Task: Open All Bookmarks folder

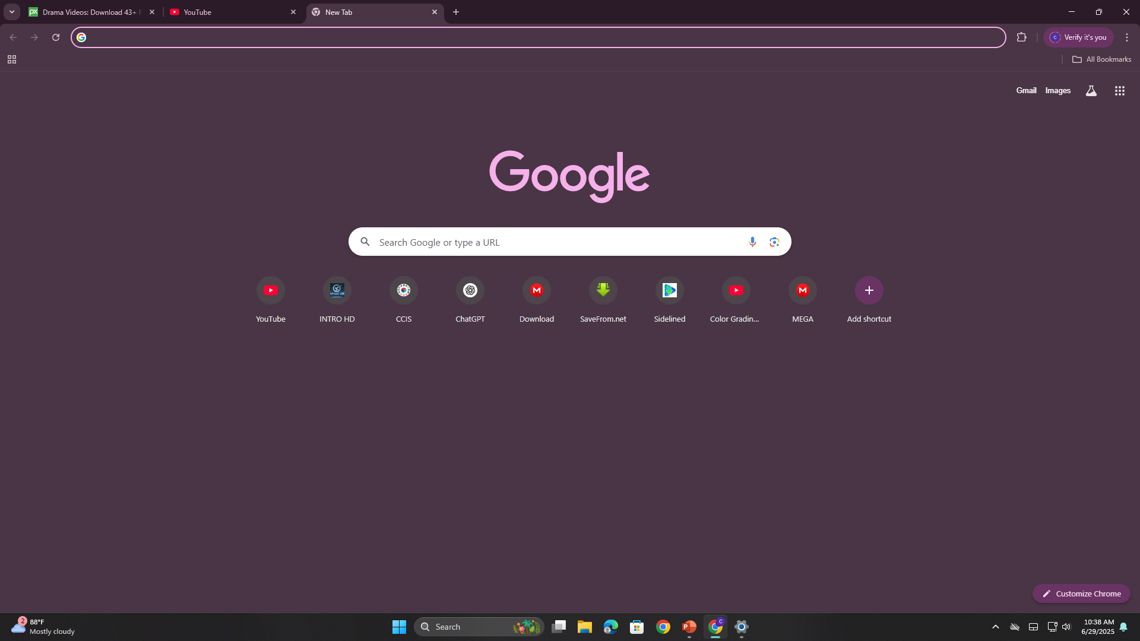Action: 1102,59
